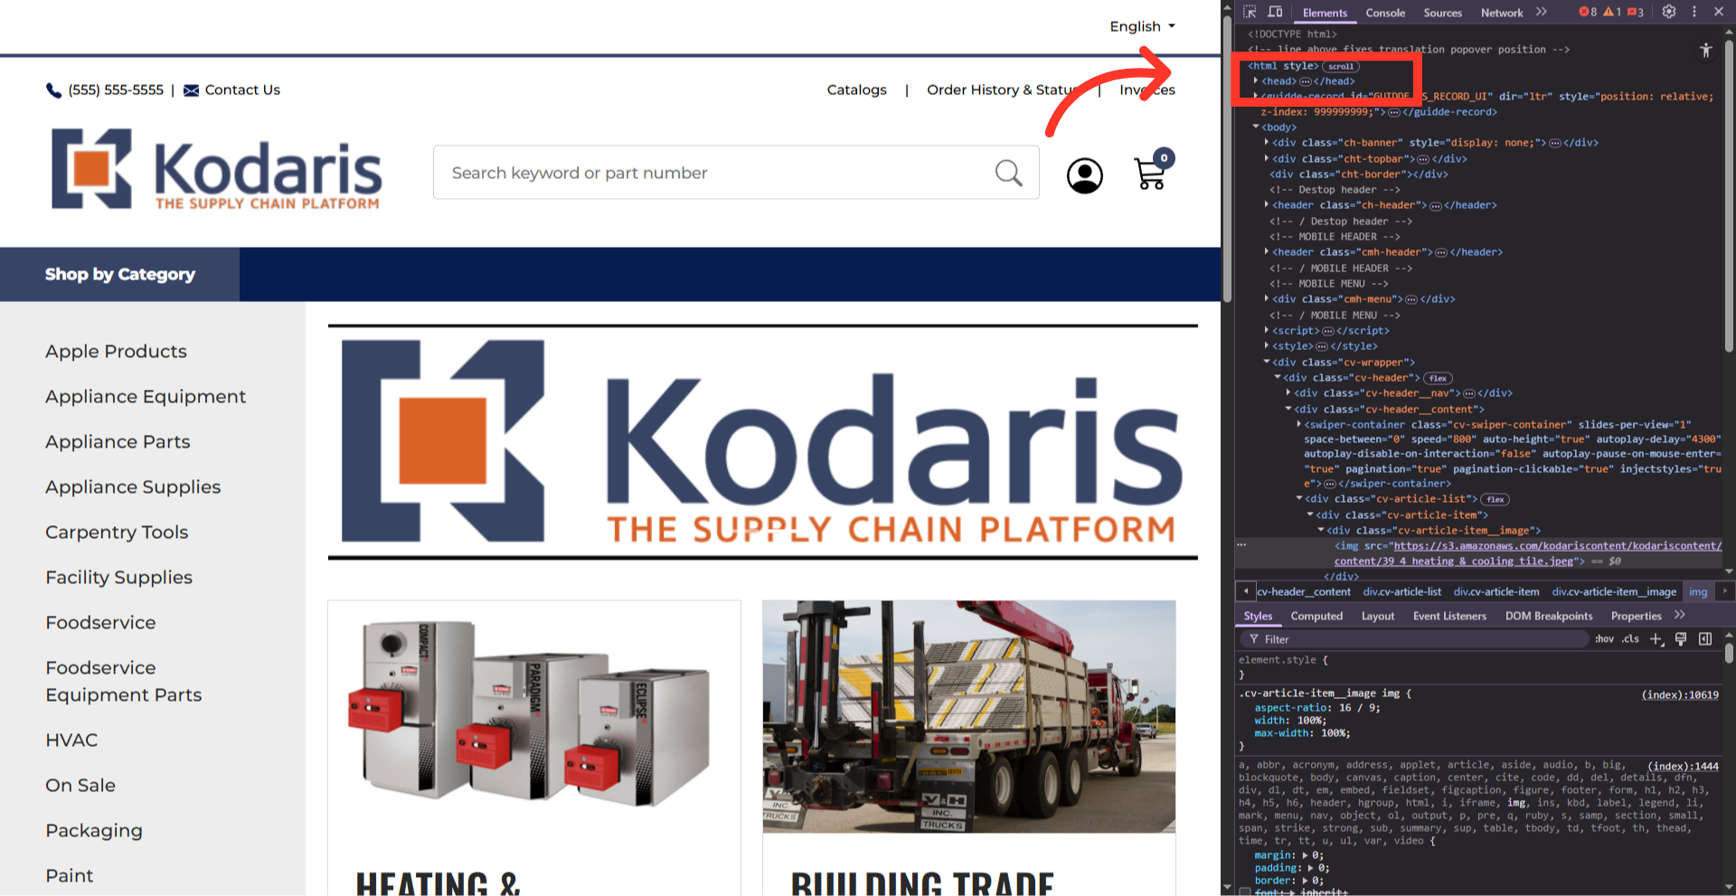
Task: Open the (index):10619 source link
Action: (x=1680, y=694)
